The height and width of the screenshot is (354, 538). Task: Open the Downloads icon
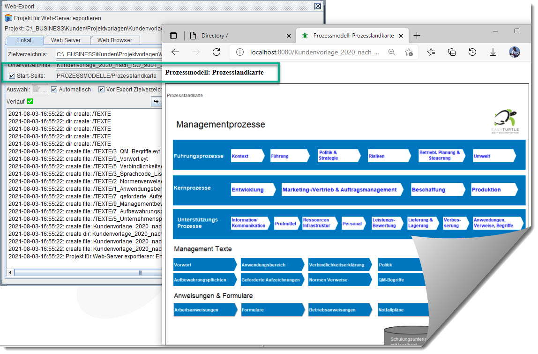493,52
